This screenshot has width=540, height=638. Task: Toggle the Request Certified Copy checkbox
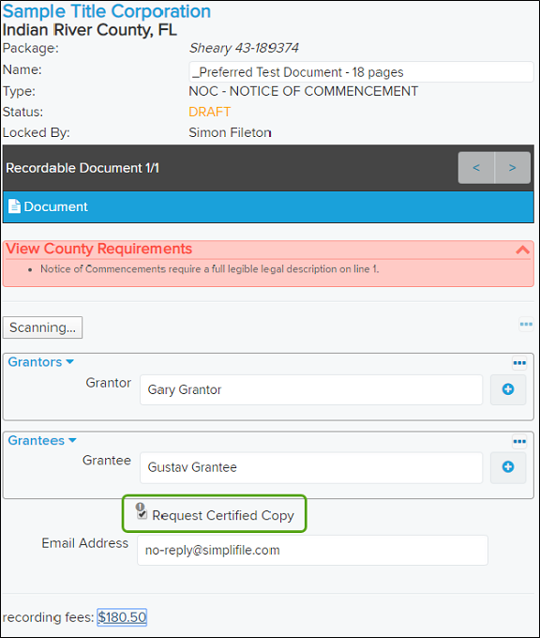point(142,515)
